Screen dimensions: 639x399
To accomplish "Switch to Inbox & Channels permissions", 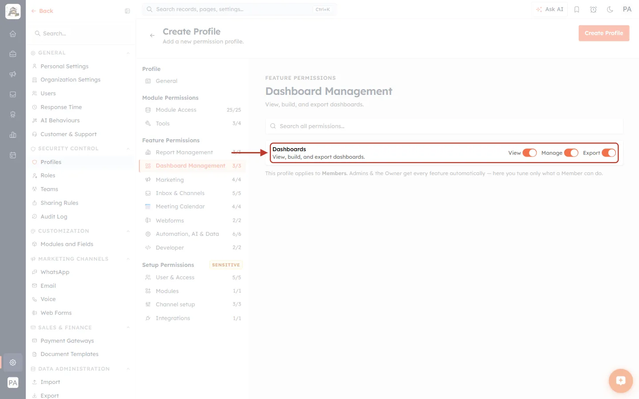I will (x=192, y=193).
